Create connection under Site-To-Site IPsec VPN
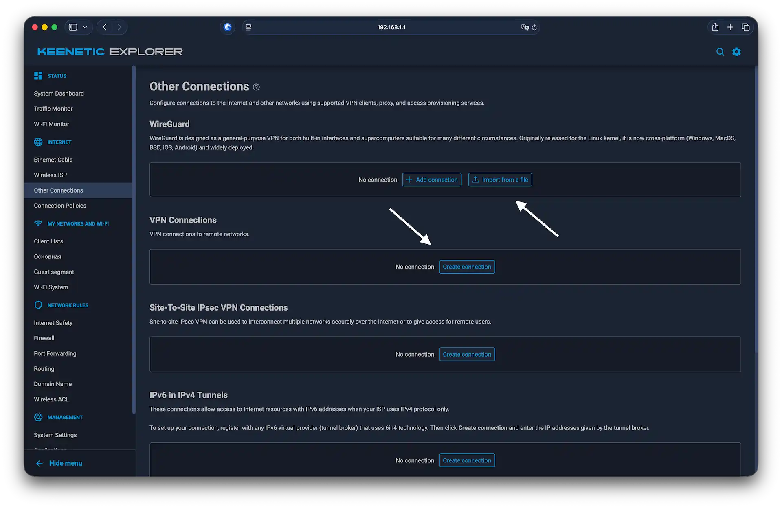 [467, 355]
